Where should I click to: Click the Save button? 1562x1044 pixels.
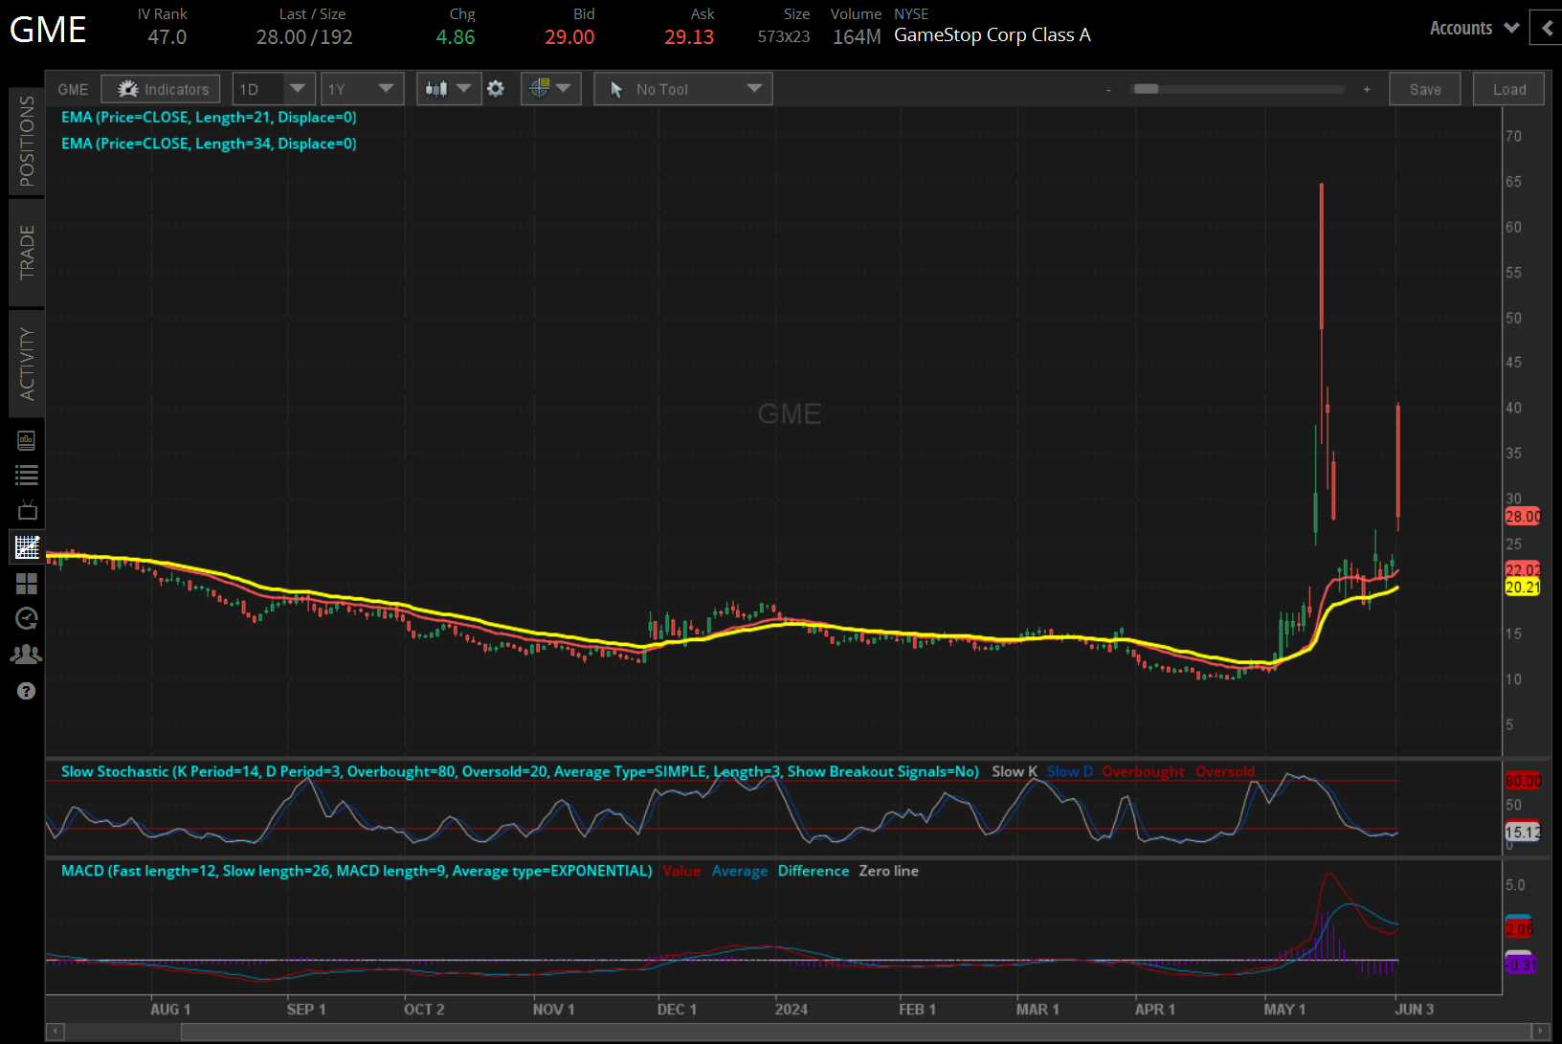pyautogui.click(x=1425, y=88)
